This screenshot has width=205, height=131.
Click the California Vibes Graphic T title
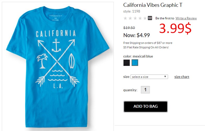[x=153, y=5]
